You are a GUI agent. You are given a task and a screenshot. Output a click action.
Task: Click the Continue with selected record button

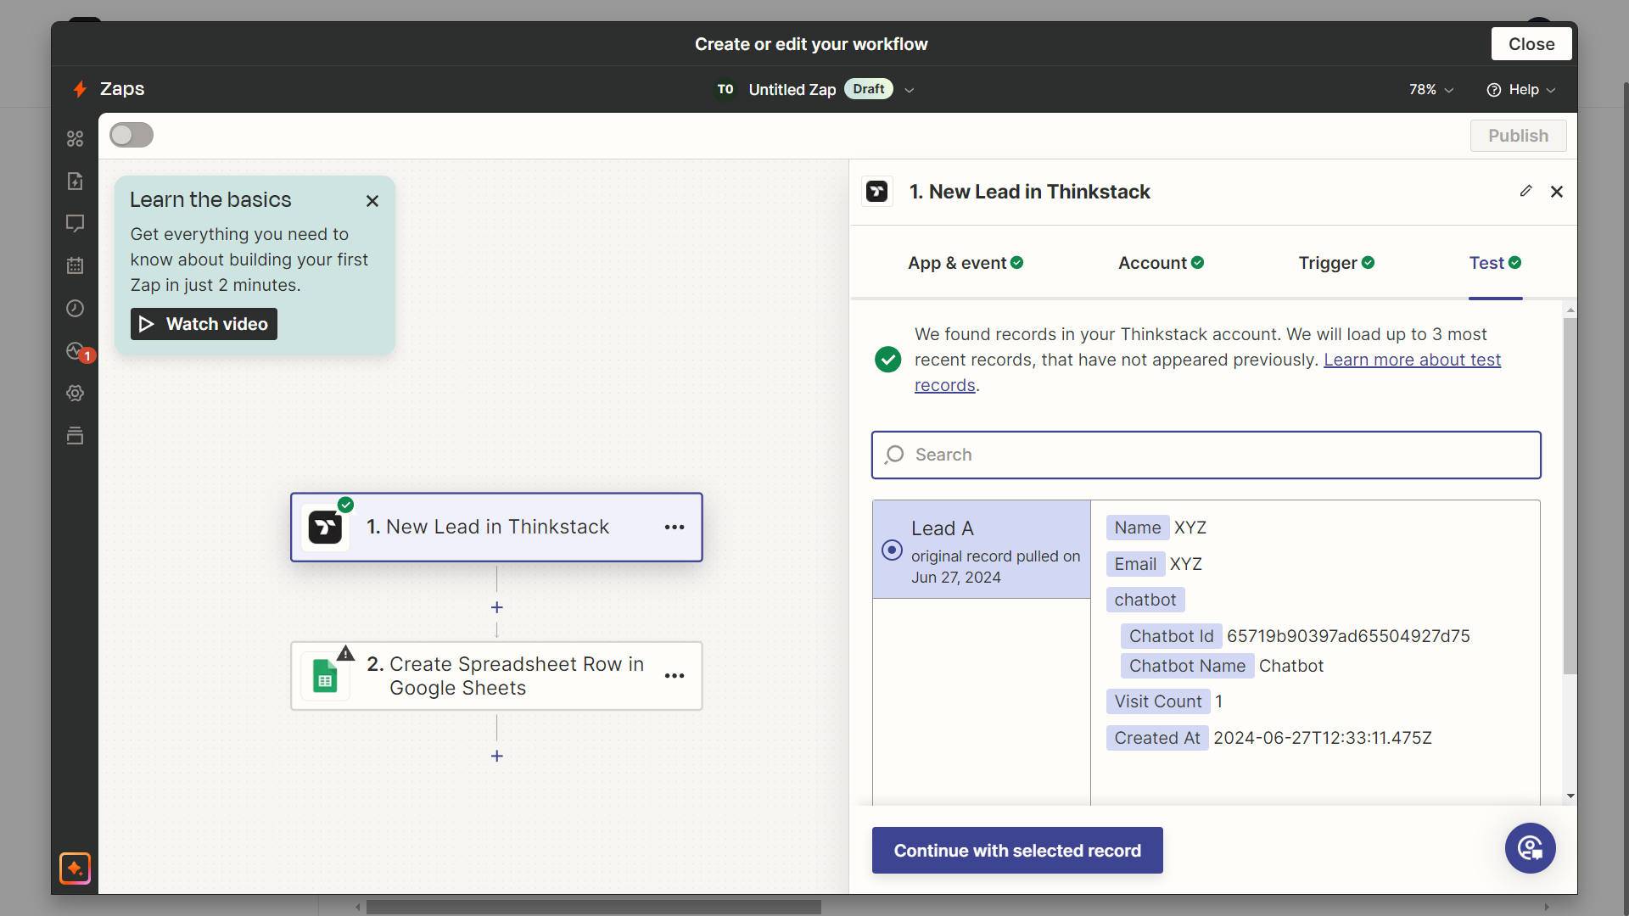(x=1017, y=850)
